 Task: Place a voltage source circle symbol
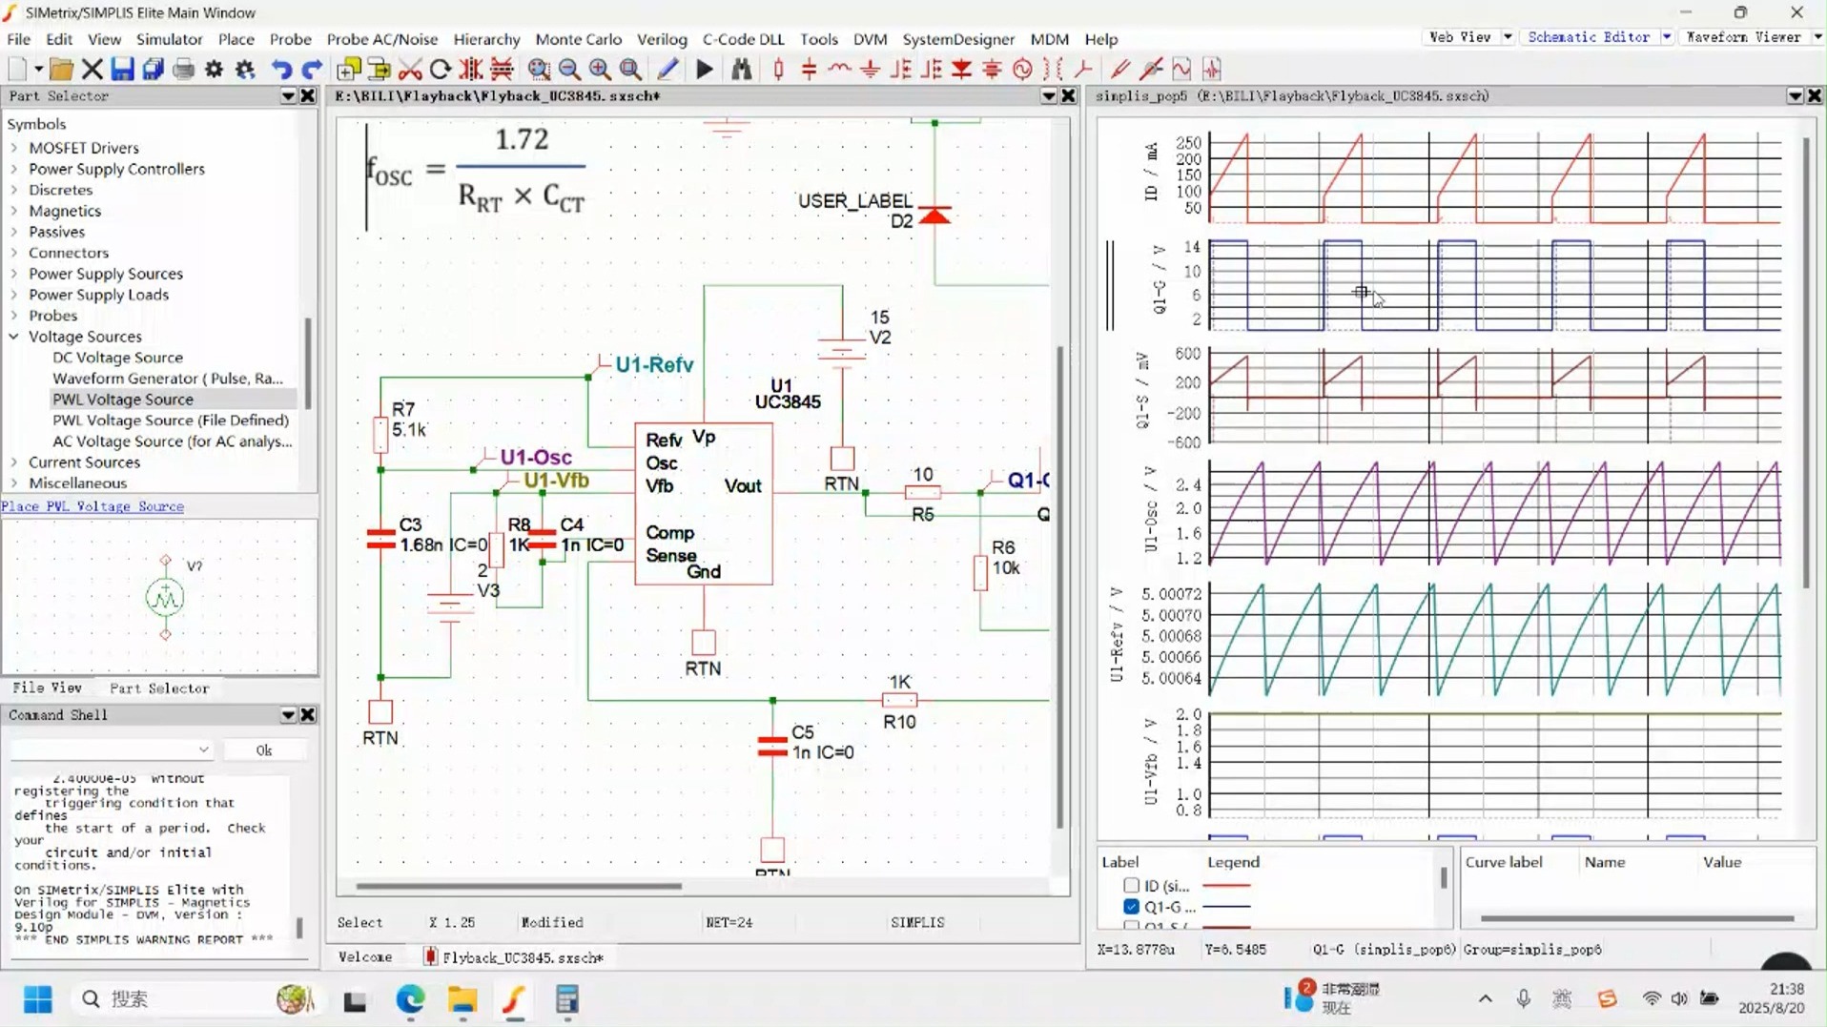pyautogui.click(x=1023, y=69)
